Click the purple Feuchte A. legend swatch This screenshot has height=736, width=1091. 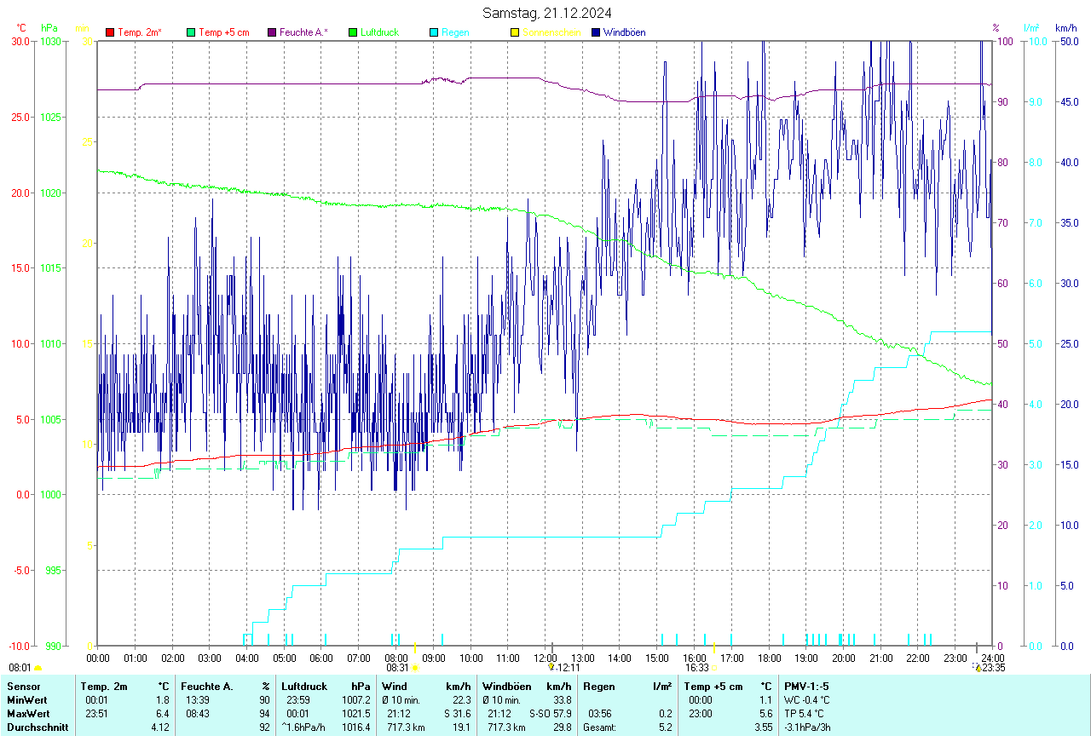coord(272,32)
